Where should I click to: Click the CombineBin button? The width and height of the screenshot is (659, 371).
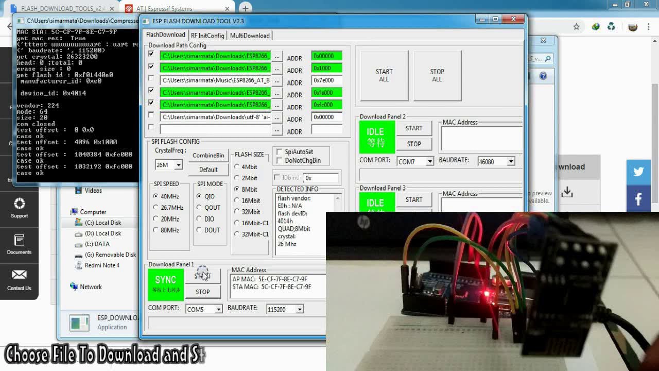click(208, 156)
